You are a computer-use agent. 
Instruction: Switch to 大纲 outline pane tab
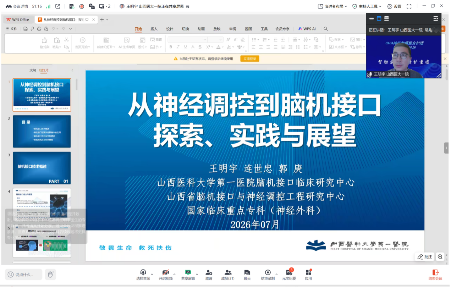[33, 70]
